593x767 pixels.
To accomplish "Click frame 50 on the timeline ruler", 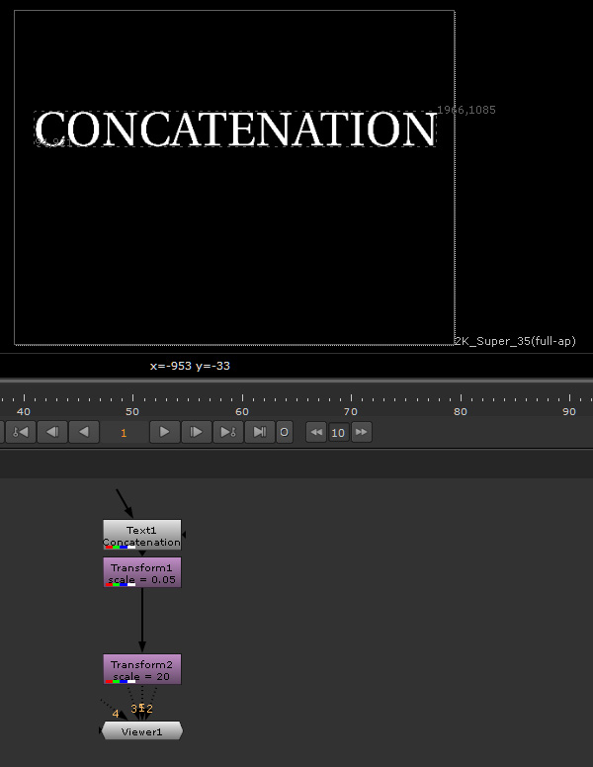I will [132, 411].
